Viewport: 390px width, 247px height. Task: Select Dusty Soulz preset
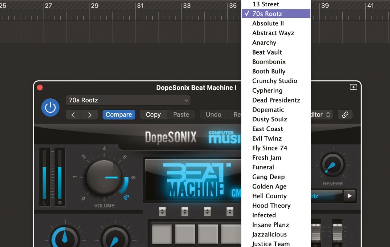click(276, 119)
